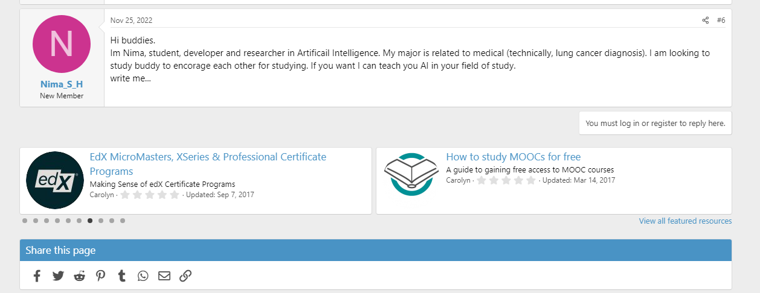
Task: Click Nov 25, 2022 post date
Action: coord(131,20)
